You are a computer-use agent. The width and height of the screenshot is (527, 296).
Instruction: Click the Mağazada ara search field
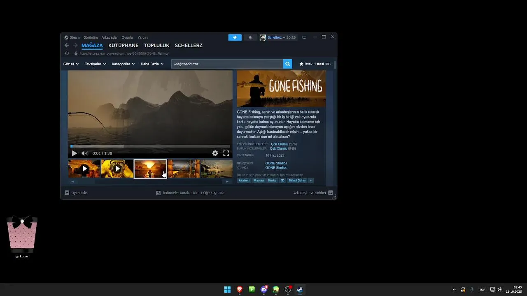coord(227,64)
